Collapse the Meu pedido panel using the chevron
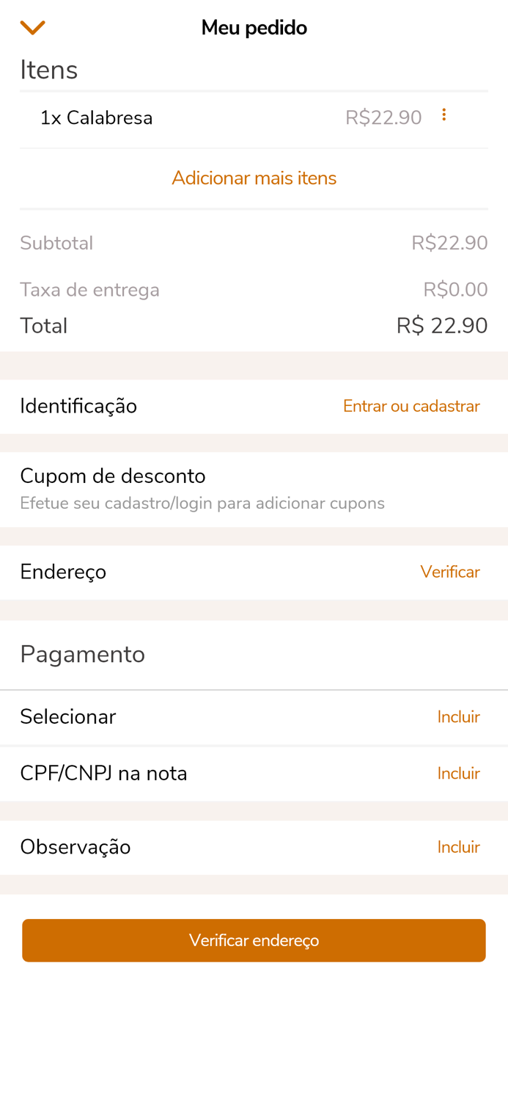 pos(32,26)
